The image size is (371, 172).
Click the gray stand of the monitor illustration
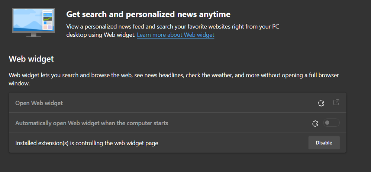33,34
